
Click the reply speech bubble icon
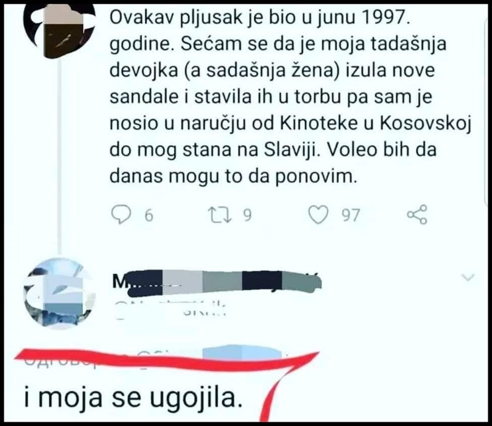121,215
